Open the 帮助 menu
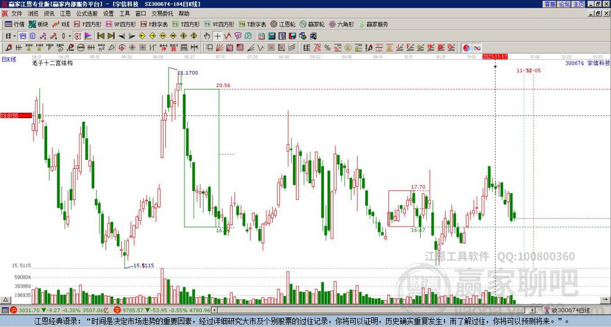The width and height of the screenshot is (611, 327). coord(184,14)
